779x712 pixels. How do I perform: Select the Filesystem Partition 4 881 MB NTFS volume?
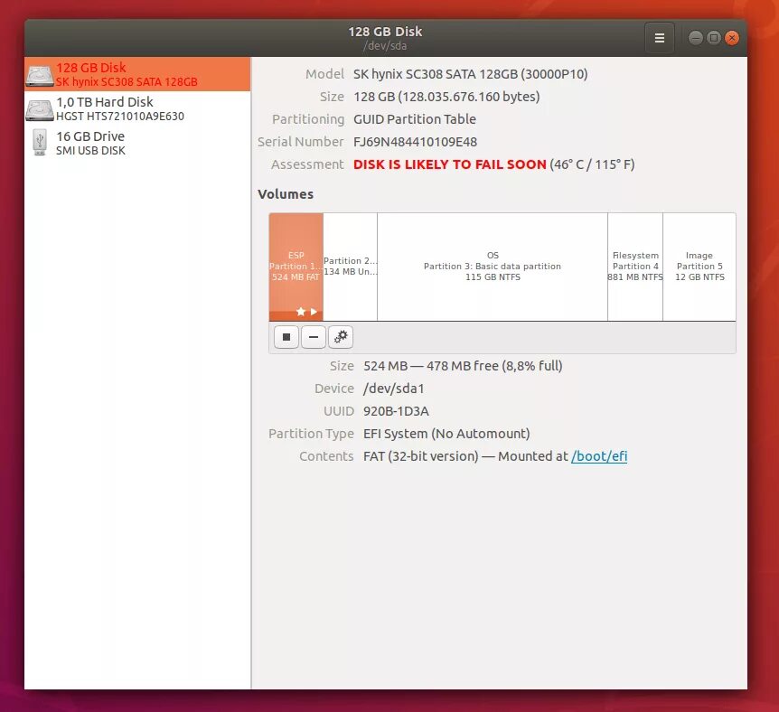(x=635, y=267)
